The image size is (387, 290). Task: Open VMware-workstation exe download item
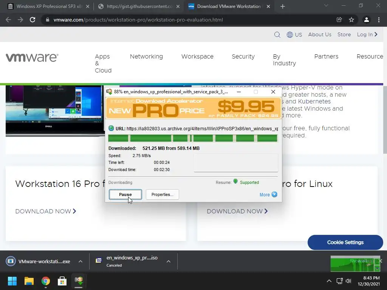[x=38, y=261]
